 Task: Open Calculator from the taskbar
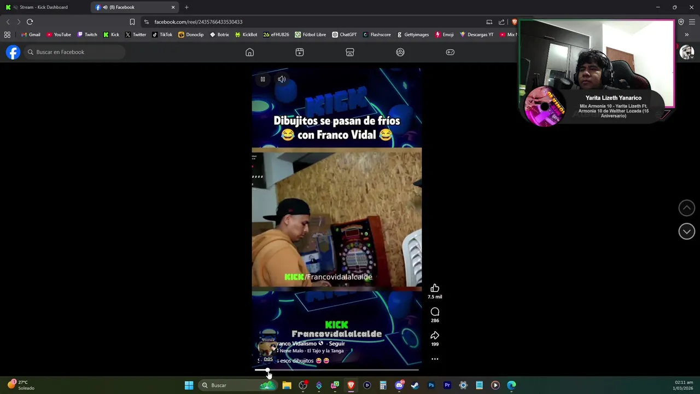pos(383,385)
